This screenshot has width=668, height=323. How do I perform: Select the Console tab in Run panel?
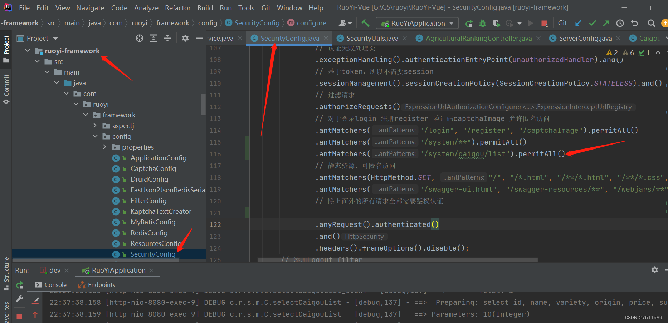pos(51,285)
